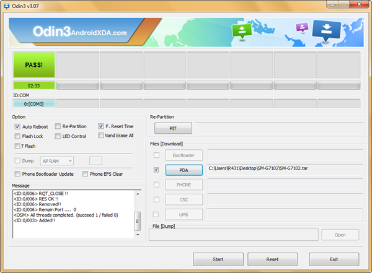The image size is (372, 273).
Task: Tick the Phone EFS Clear checkbox
Action: pos(85,174)
